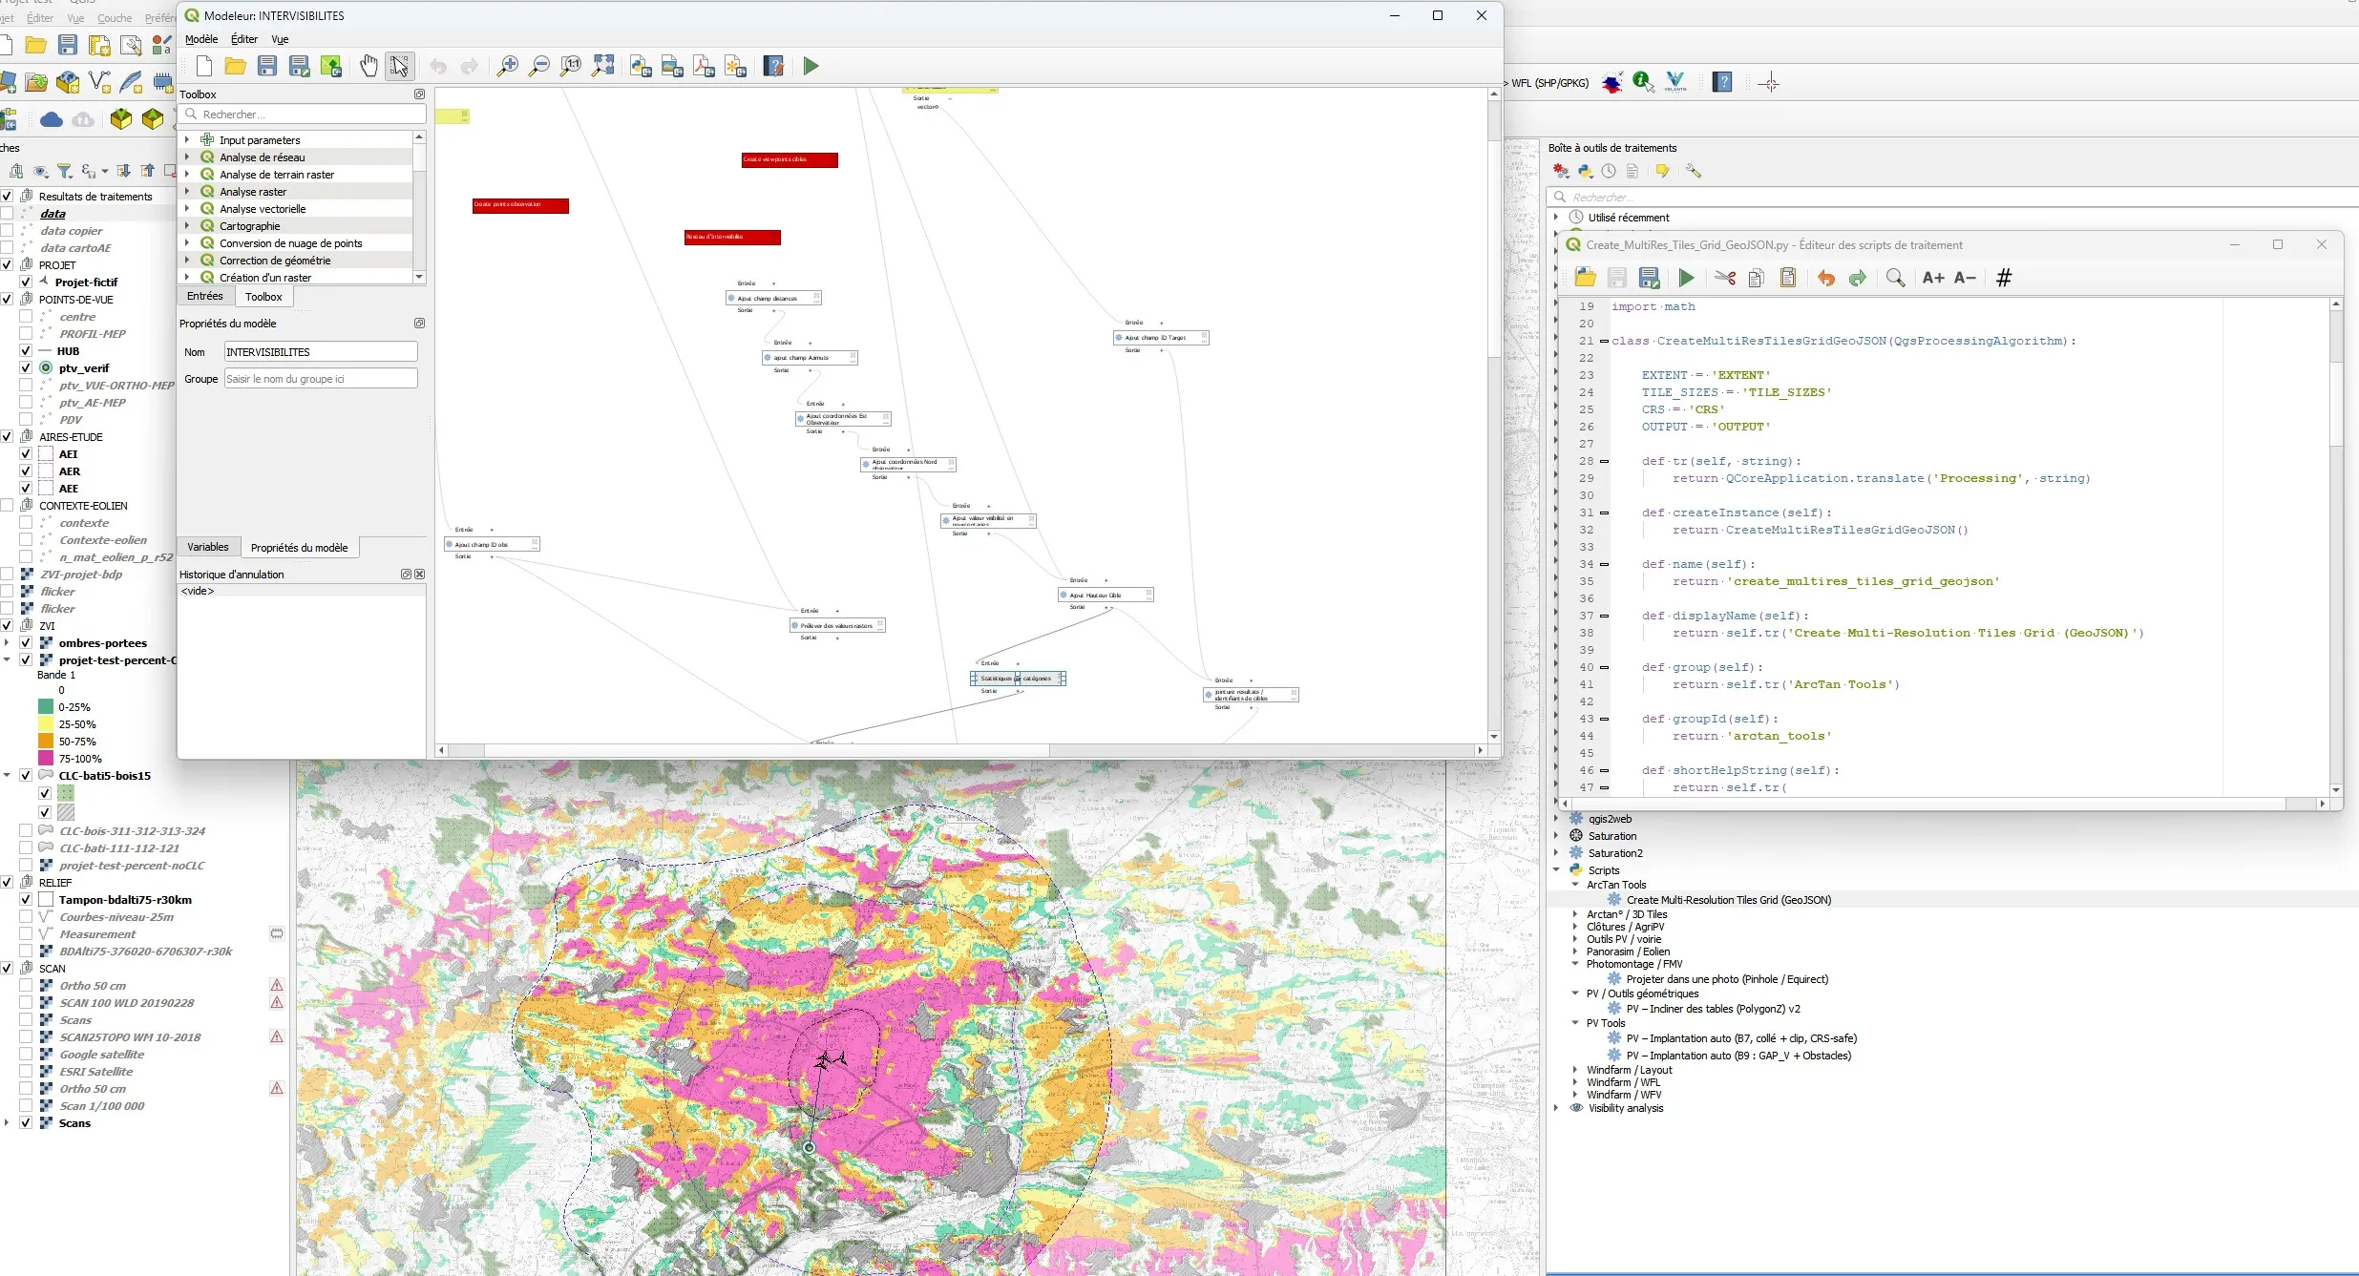Zoom in on the model canvas

click(x=508, y=66)
